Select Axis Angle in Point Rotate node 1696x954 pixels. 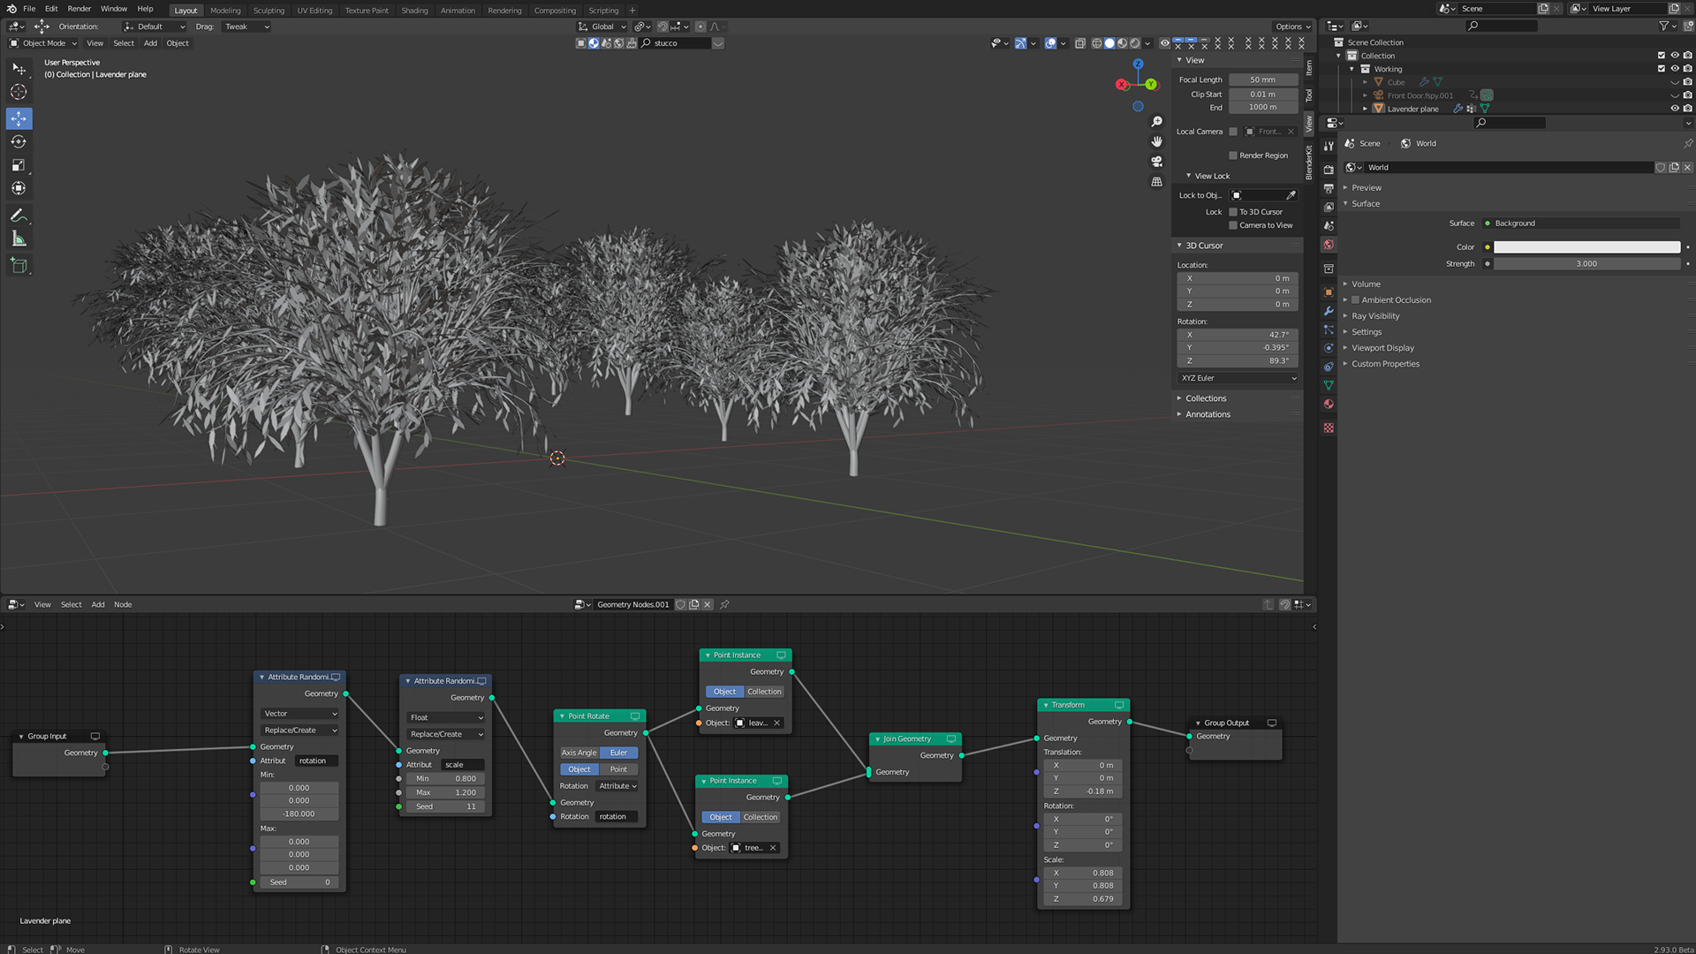[x=579, y=753]
